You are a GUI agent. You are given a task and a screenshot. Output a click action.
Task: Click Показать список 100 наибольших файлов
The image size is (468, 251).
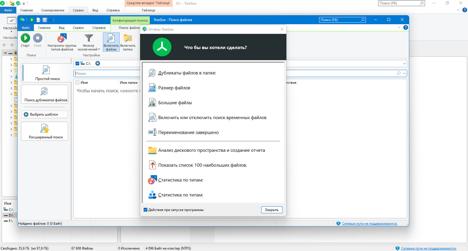pyautogui.click(x=202, y=165)
